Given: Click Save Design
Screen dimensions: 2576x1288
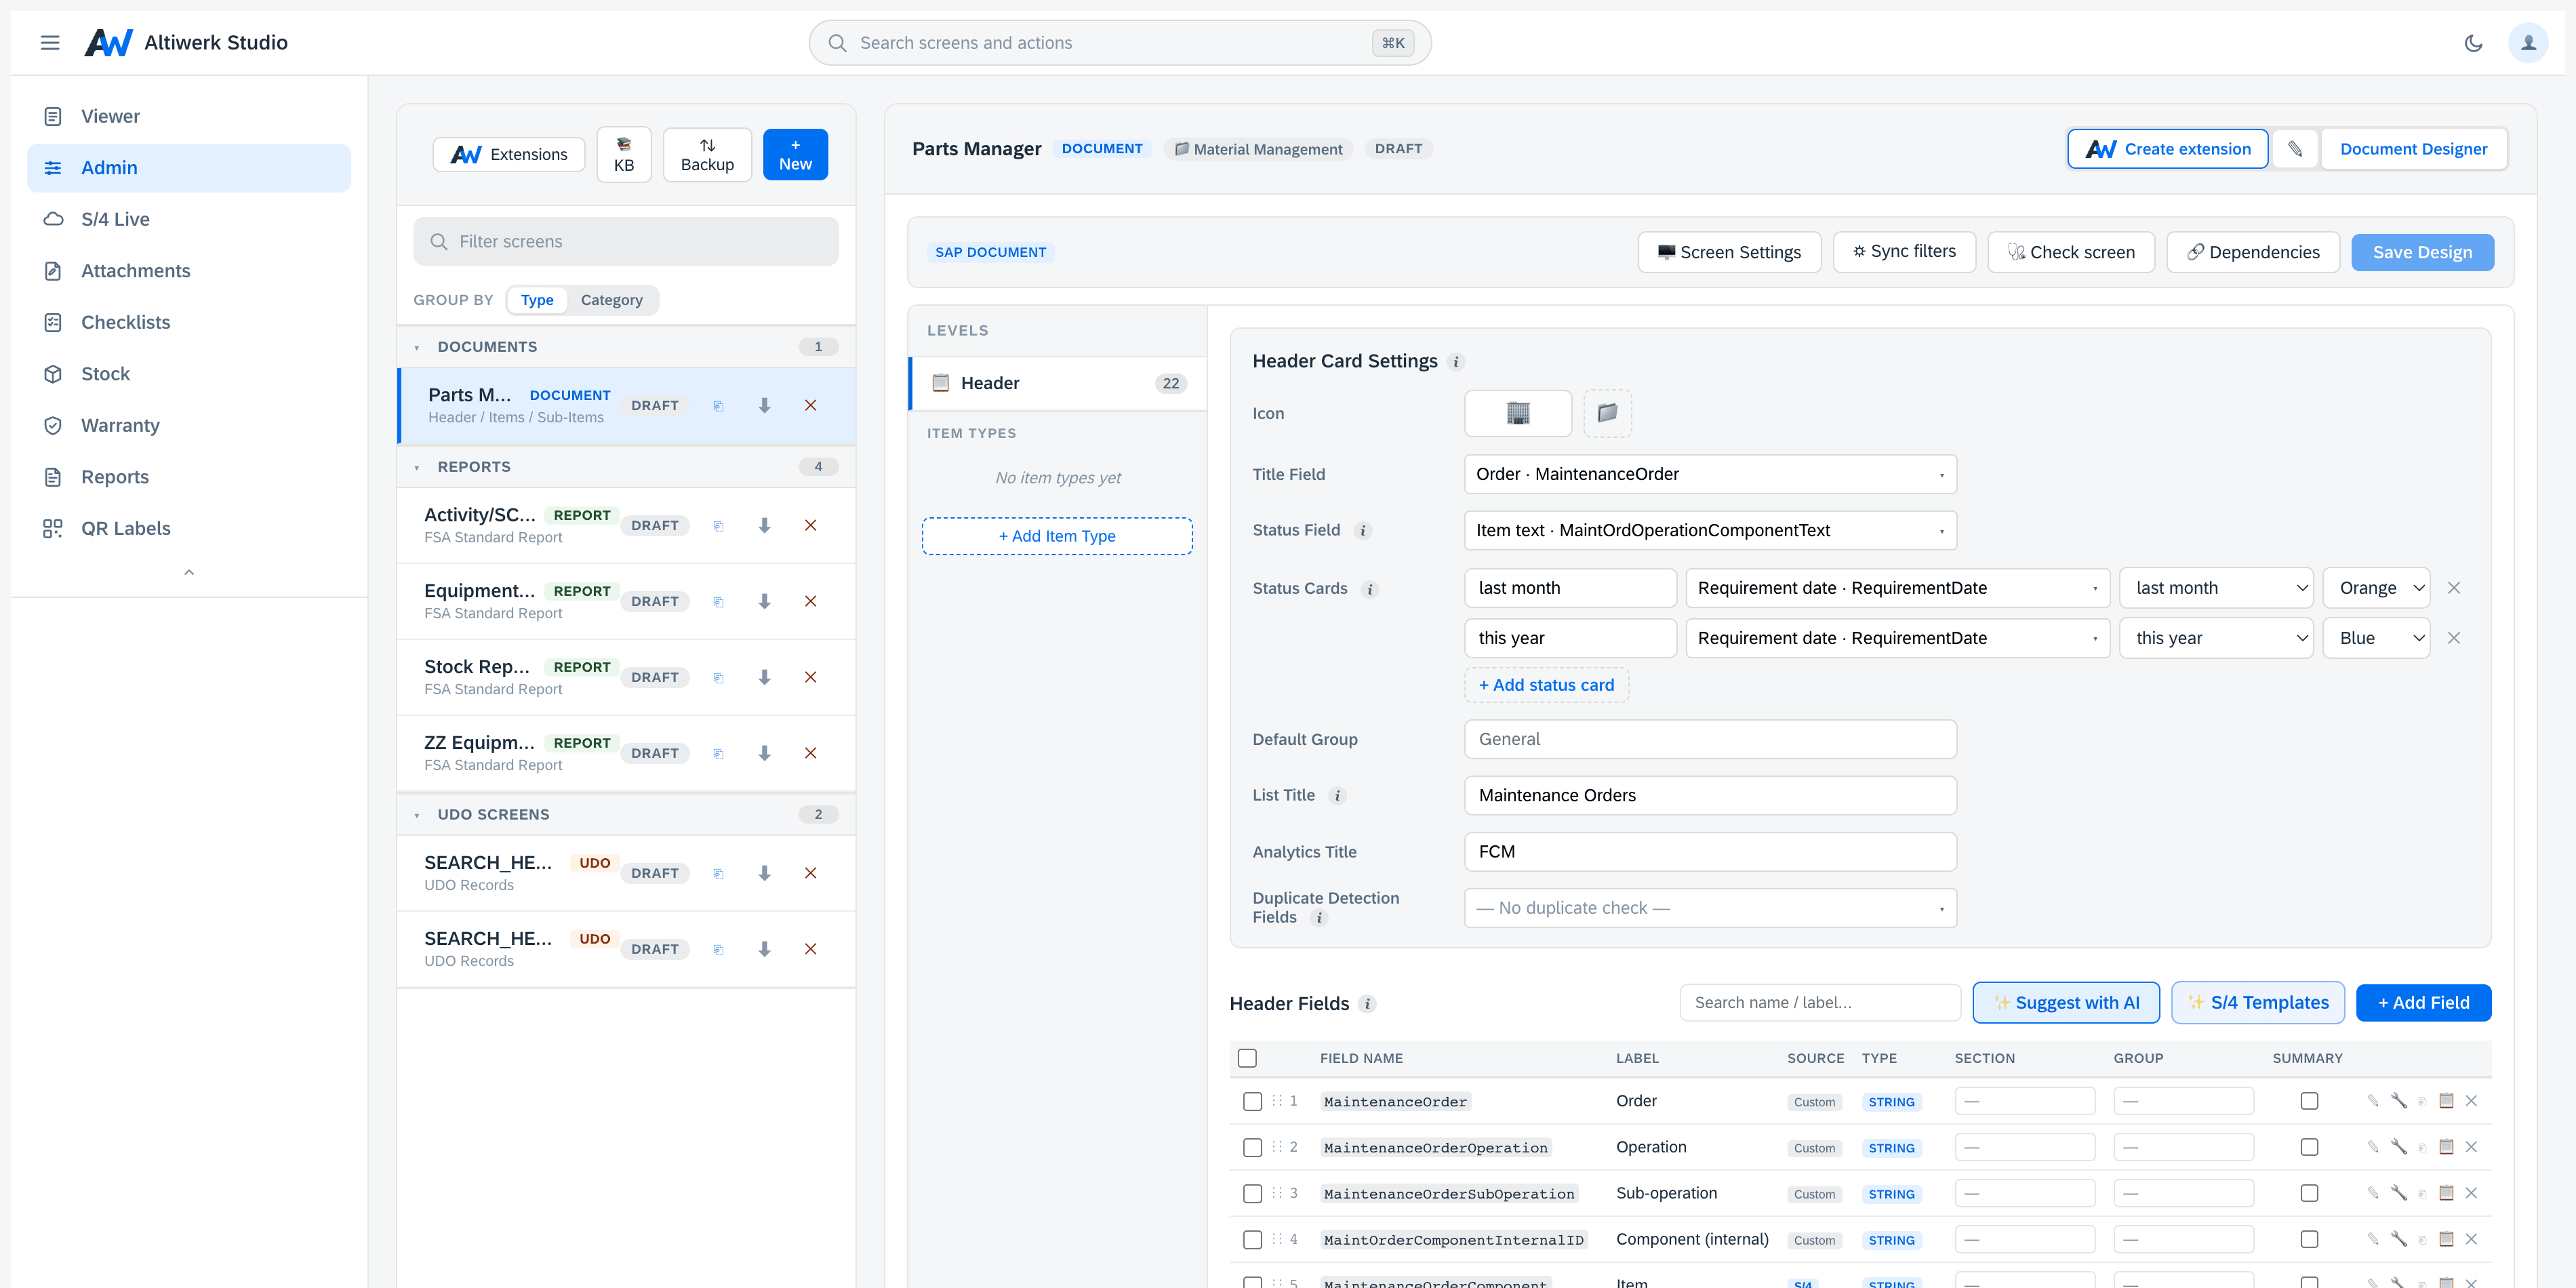Looking at the screenshot, I should pyautogui.click(x=2422, y=252).
